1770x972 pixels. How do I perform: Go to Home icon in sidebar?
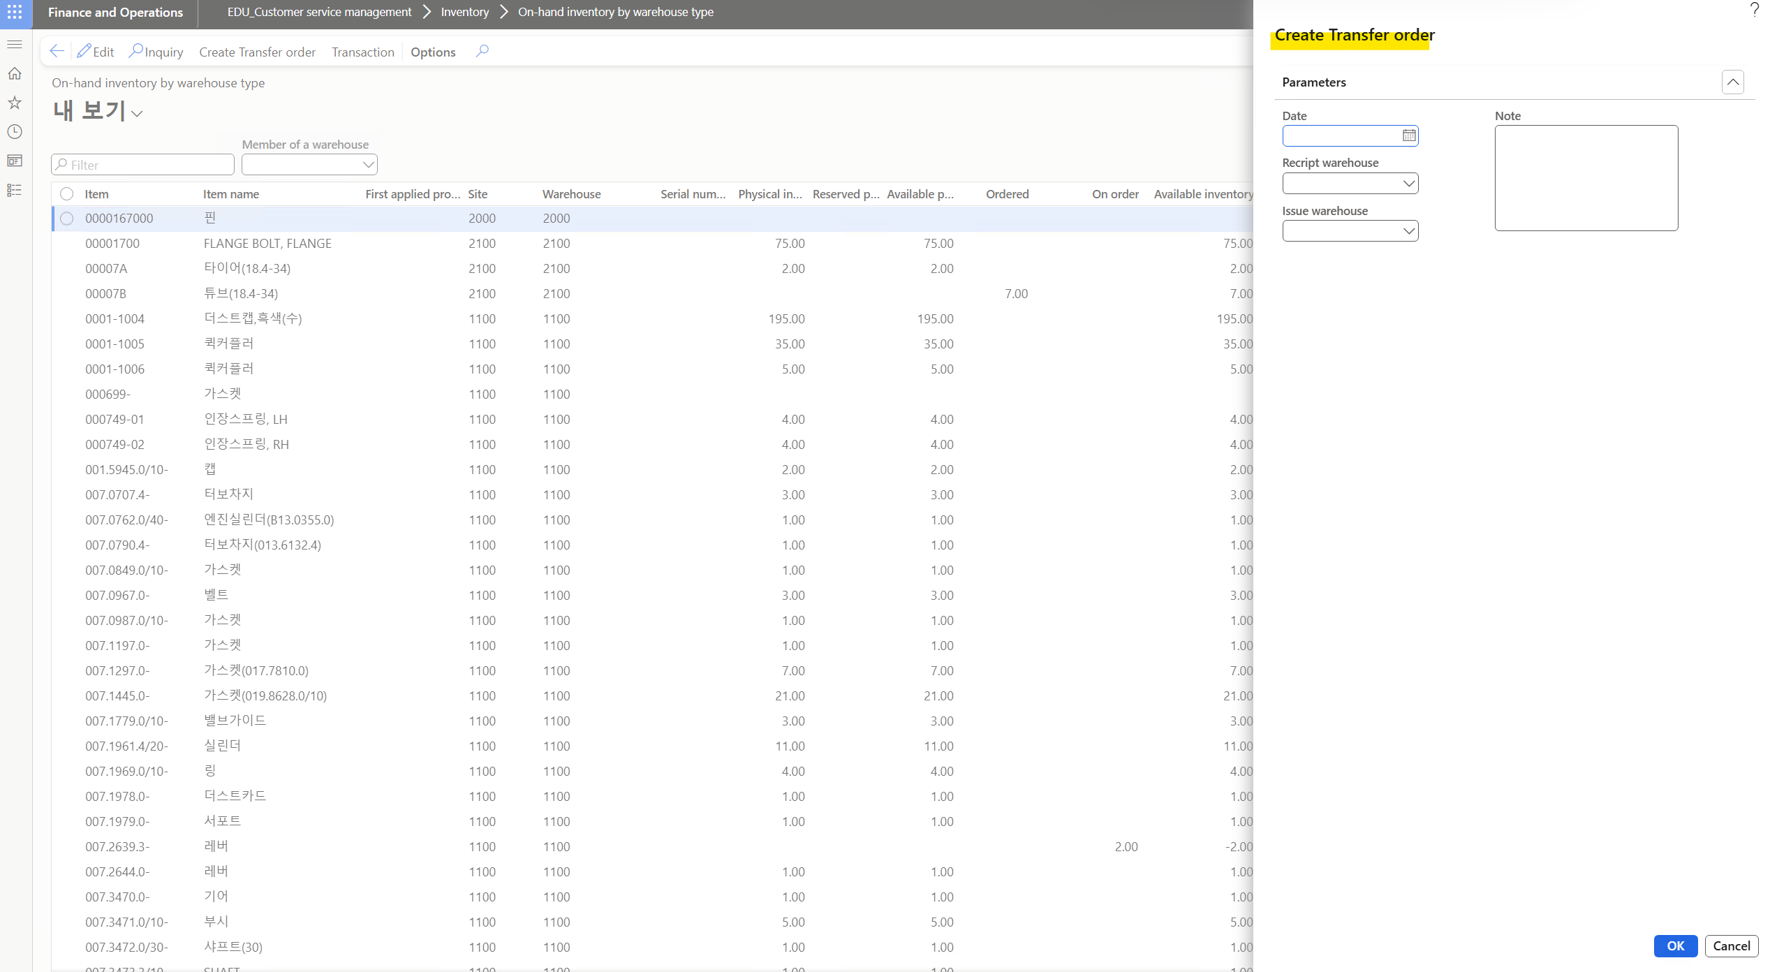(x=15, y=73)
